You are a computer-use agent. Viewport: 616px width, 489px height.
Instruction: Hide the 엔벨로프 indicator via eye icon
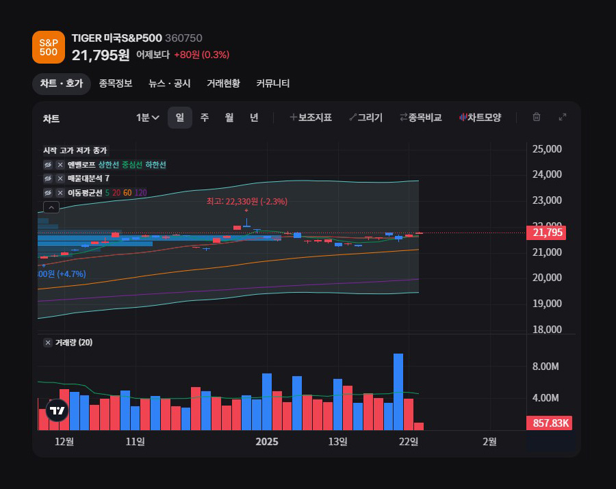[x=48, y=165]
